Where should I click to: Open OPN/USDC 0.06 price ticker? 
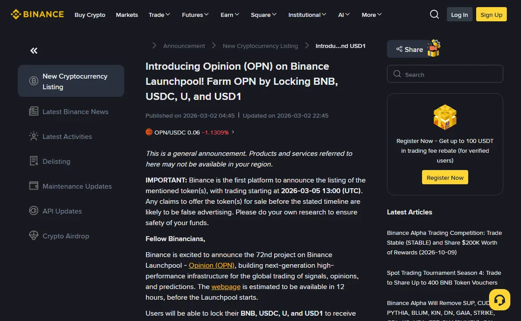pos(190,132)
